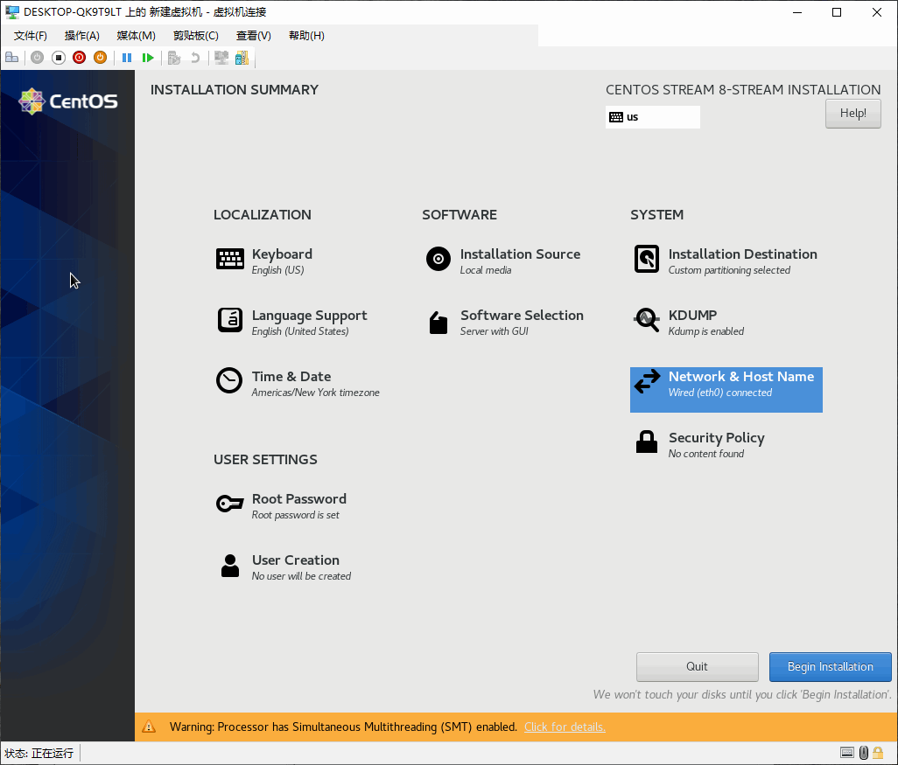Open Installation Source label
Screen dimensions: 898x765
click(x=520, y=254)
